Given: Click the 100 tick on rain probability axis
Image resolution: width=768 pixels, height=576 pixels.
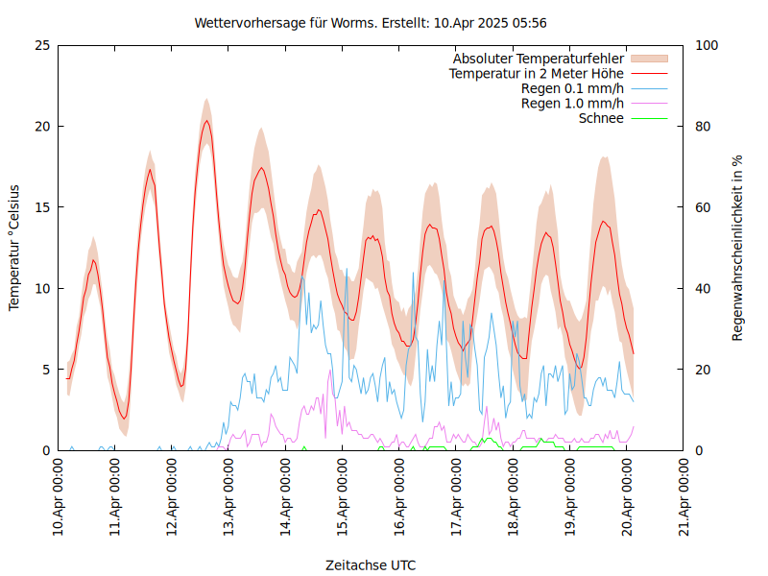Looking at the screenshot, I should 706,45.
